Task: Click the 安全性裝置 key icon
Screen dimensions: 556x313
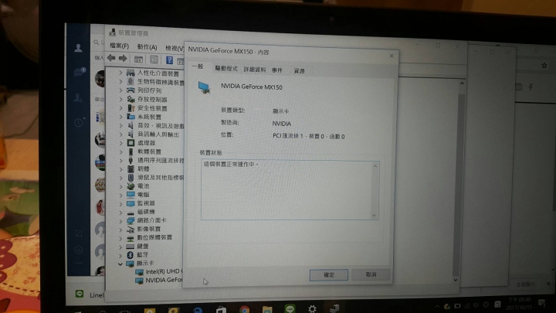Action: point(131,107)
